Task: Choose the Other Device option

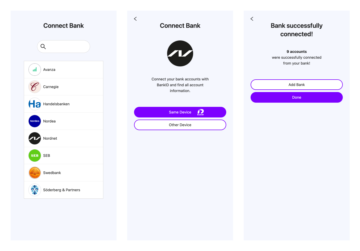Action: (x=180, y=125)
